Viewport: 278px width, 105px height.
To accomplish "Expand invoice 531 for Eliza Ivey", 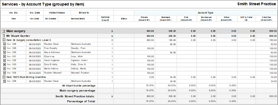I will 5,56.
